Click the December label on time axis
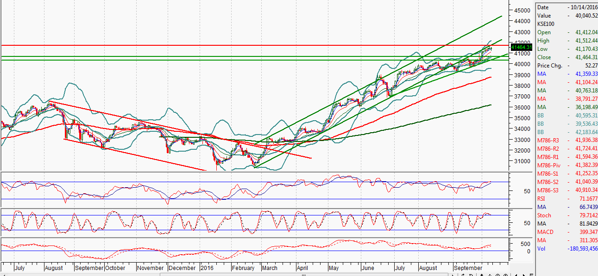 tap(182, 268)
